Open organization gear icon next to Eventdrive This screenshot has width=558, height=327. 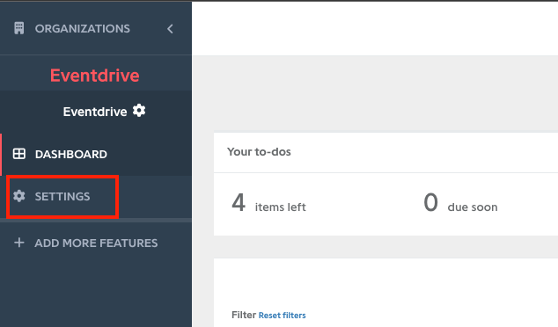click(x=139, y=111)
